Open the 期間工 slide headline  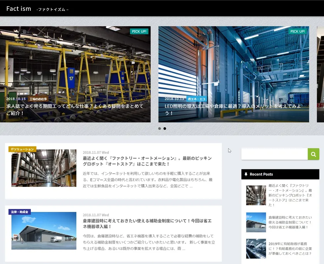point(75,110)
